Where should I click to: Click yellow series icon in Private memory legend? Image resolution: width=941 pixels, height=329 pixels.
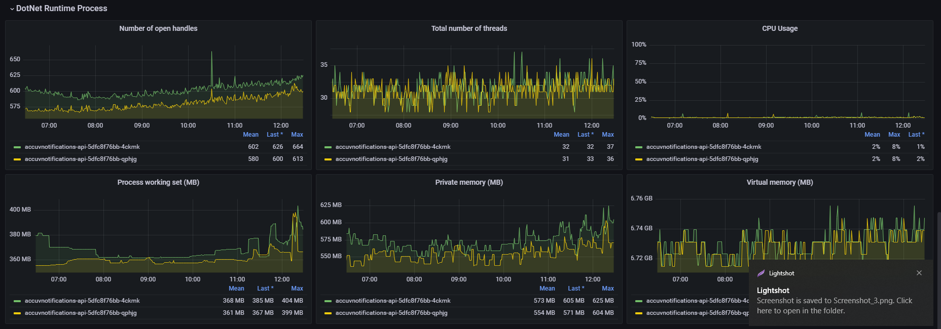[x=328, y=313]
